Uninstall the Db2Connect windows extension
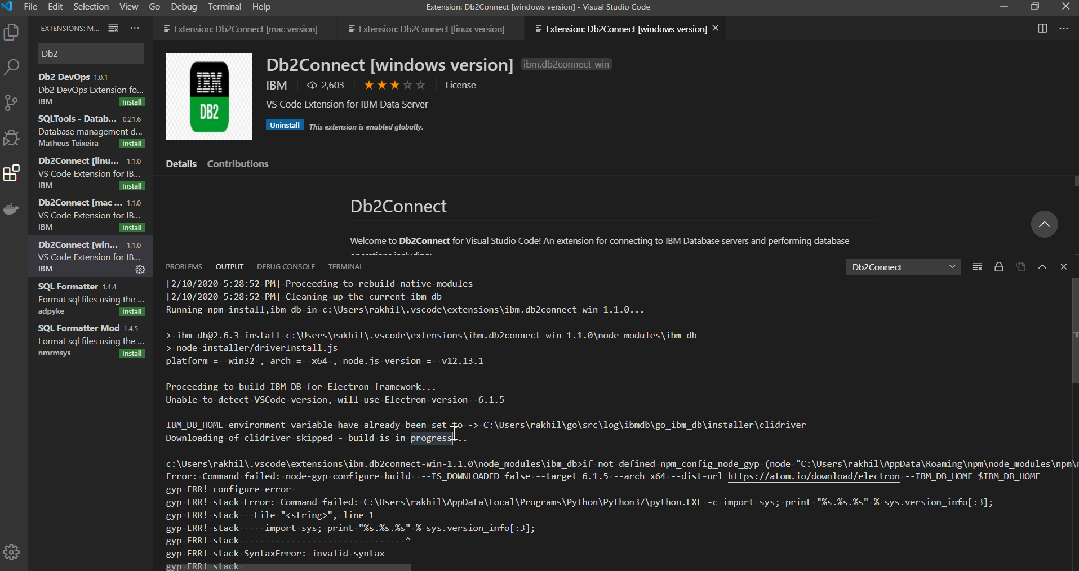The width and height of the screenshot is (1079, 571). point(284,124)
